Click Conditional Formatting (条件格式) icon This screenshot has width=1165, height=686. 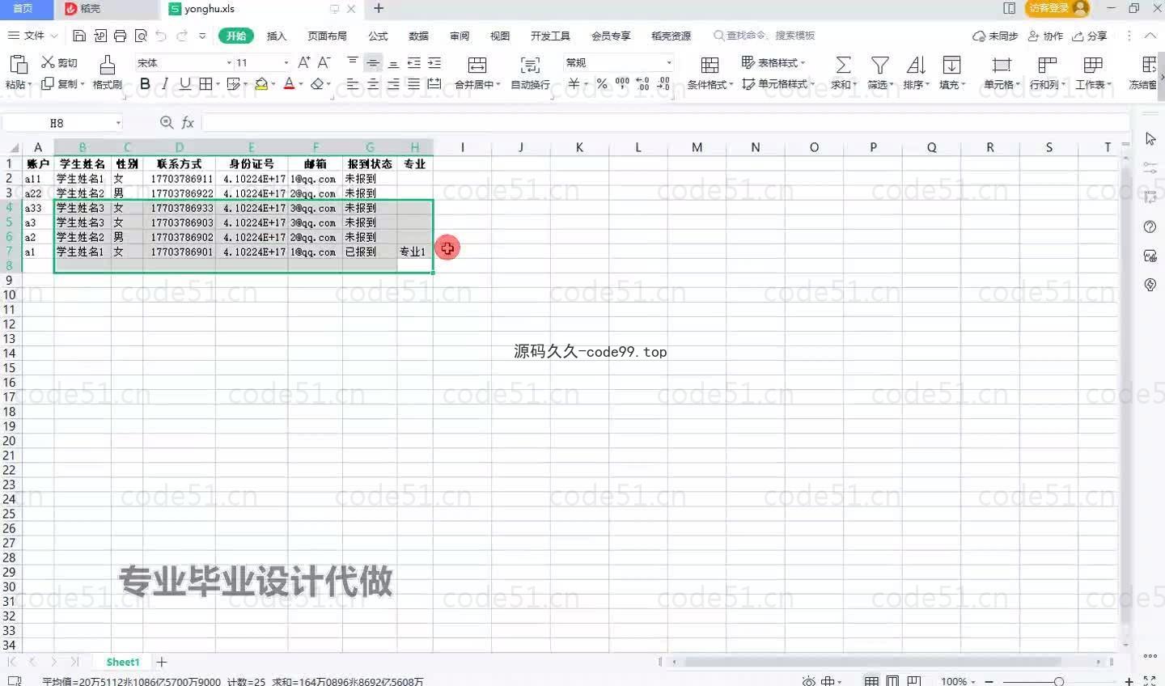tap(710, 65)
